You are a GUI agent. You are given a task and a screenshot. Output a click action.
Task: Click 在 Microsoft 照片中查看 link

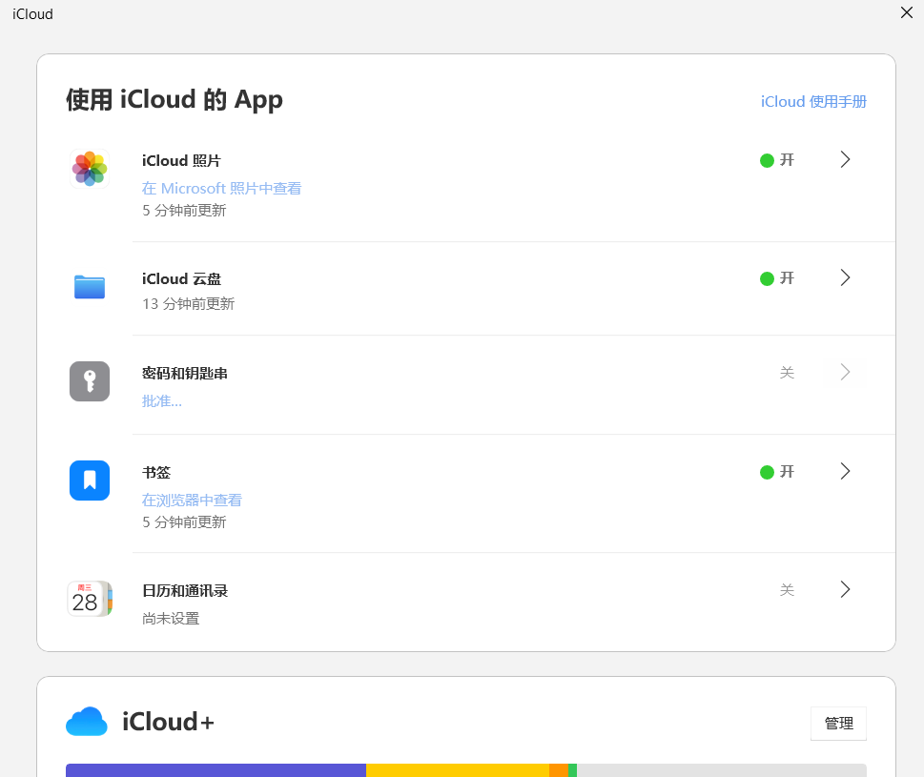[221, 189]
